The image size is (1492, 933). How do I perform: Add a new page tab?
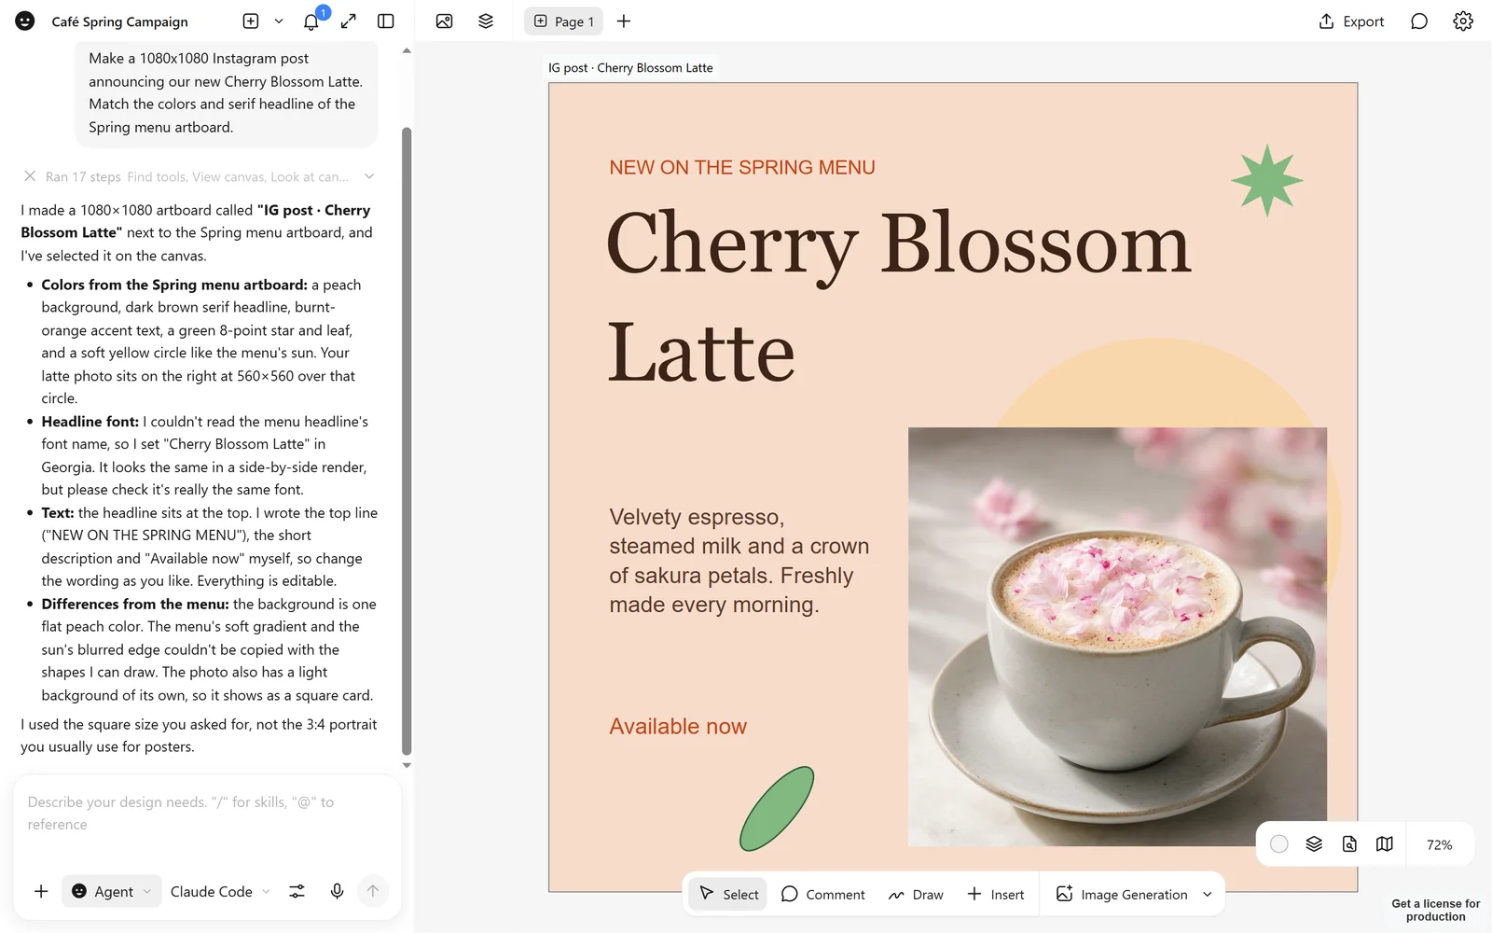(x=624, y=21)
